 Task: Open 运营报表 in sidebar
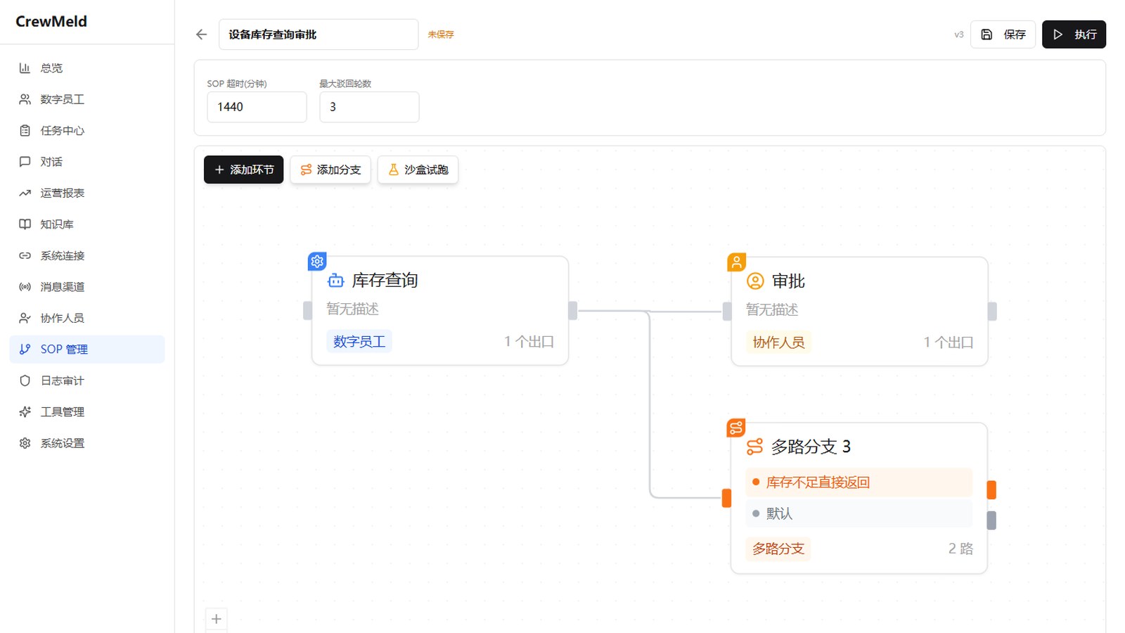87,193
